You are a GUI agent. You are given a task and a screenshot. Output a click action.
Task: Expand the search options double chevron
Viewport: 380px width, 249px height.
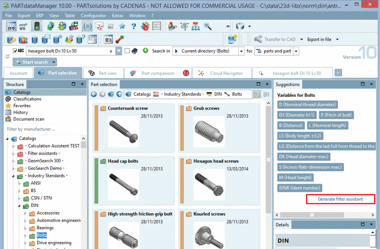pos(8,56)
